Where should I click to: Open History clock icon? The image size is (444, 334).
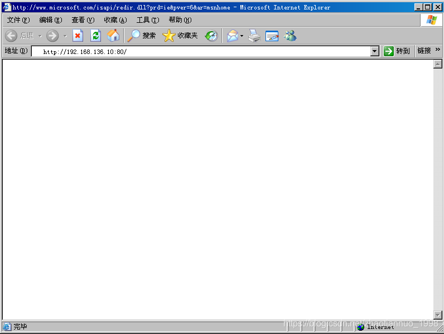click(x=211, y=36)
